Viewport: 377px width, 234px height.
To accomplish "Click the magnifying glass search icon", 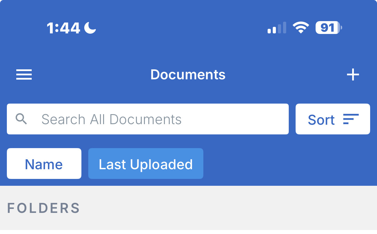I will pyautogui.click(x=21, y=119).
